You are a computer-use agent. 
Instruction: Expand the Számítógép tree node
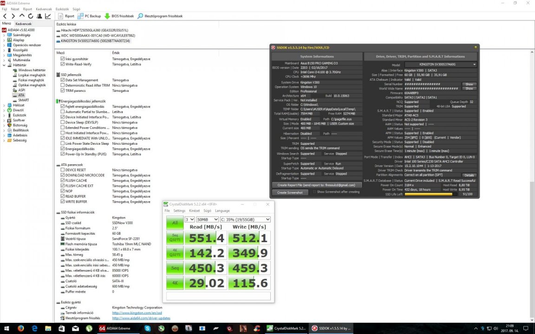[x=4, y=35]
